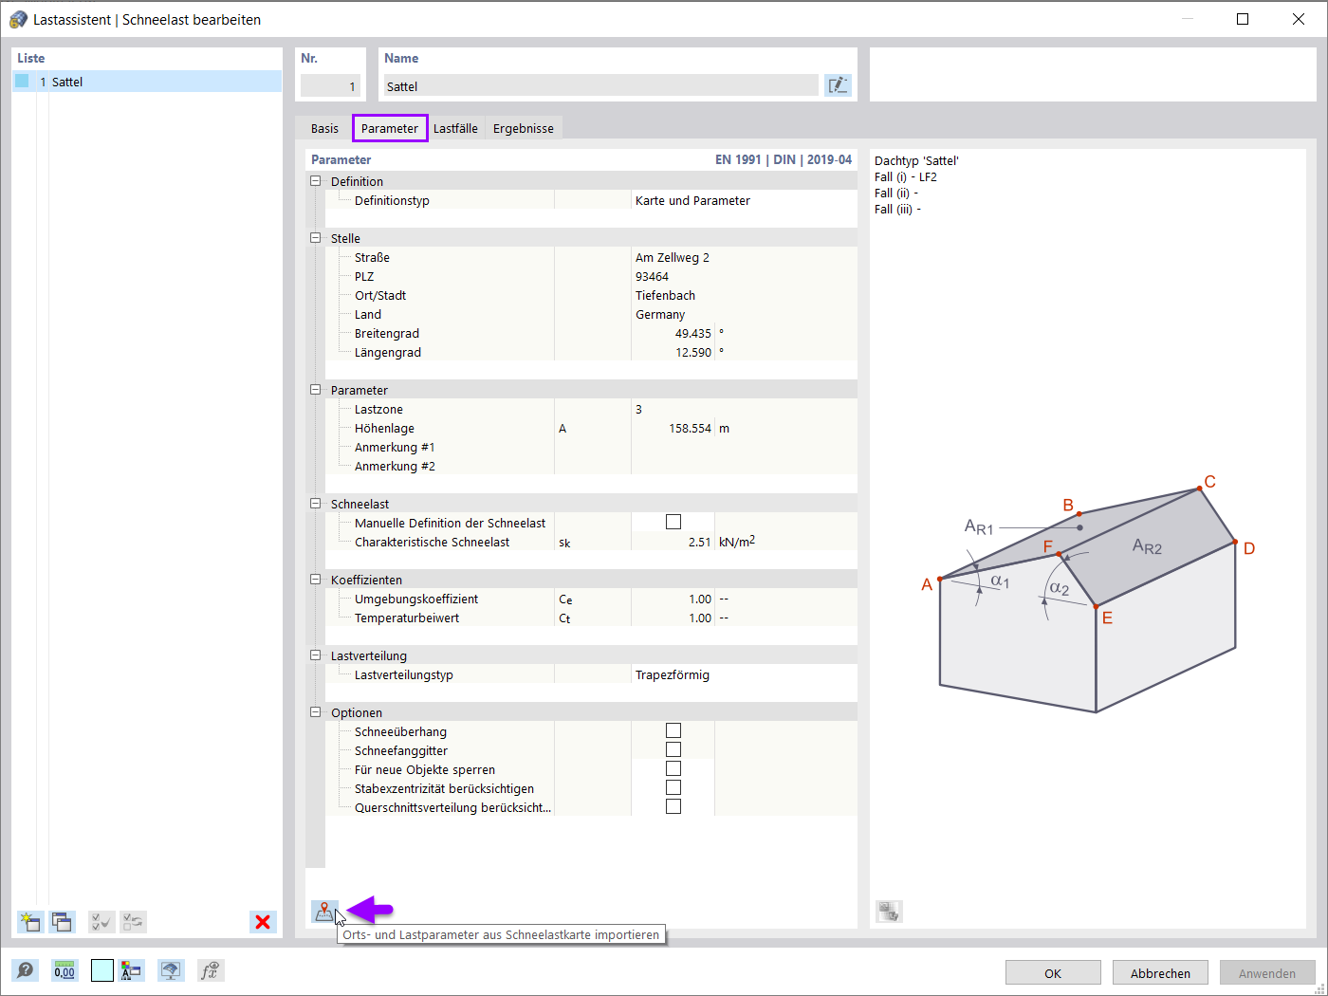Collapse the Koeffizienten section
This screenshot has width=1328, height=996.
pos(316,580)
